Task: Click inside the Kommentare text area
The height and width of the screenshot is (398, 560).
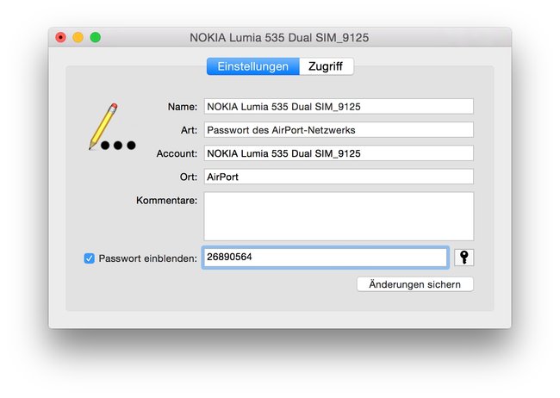Action: coord(339,216)
